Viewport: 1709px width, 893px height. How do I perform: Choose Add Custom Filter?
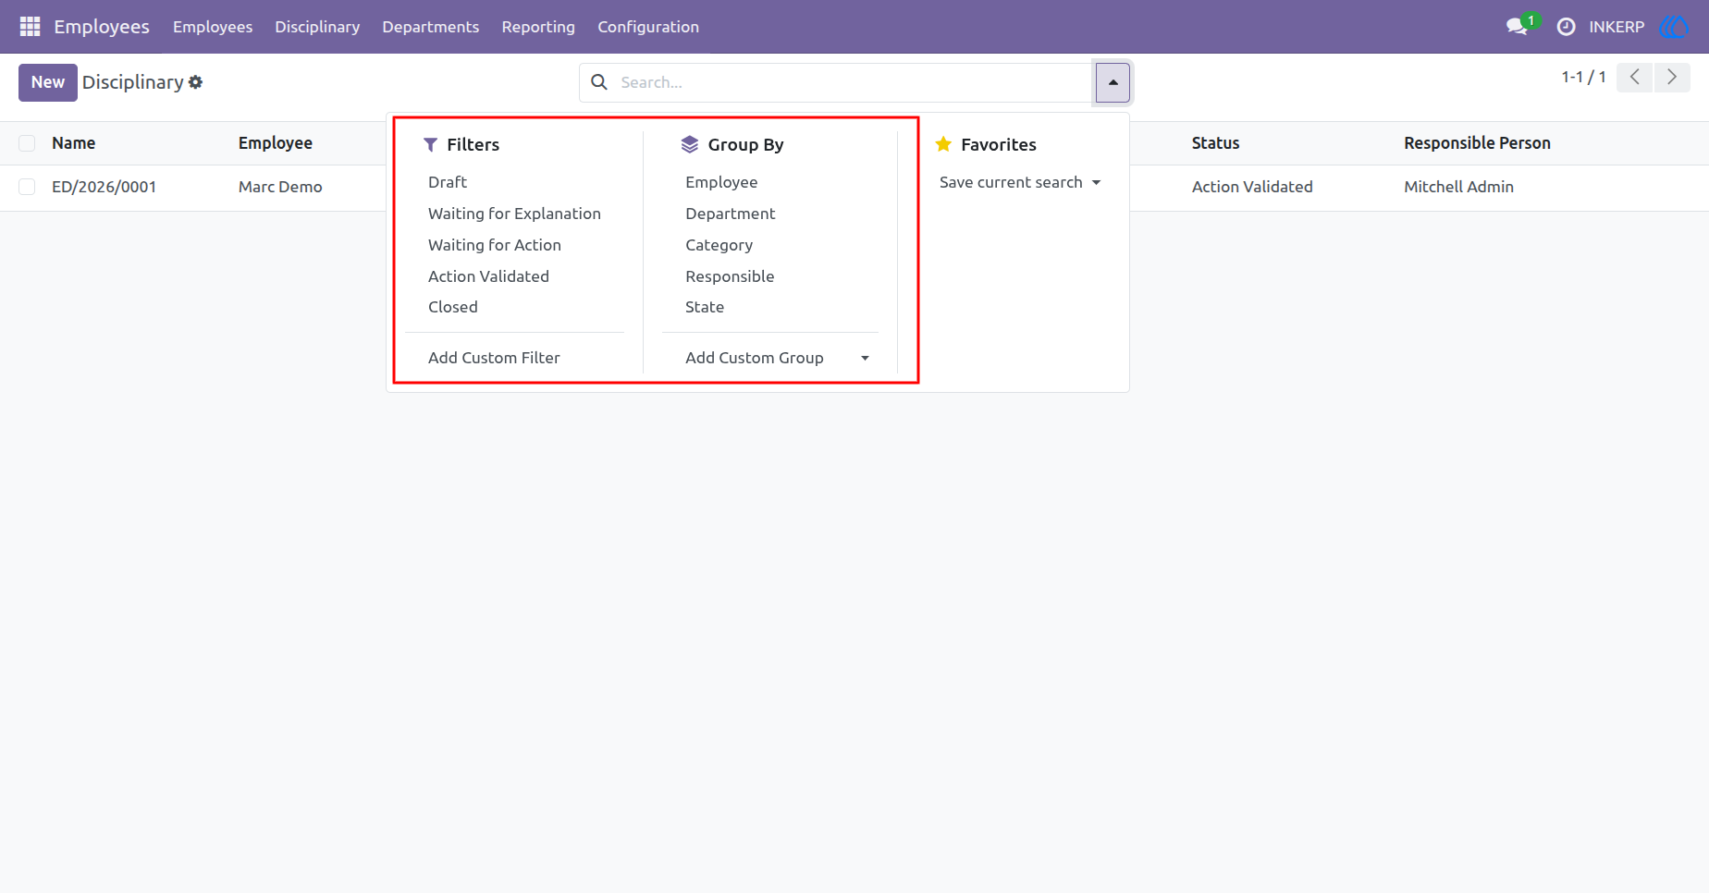[494, 358]
